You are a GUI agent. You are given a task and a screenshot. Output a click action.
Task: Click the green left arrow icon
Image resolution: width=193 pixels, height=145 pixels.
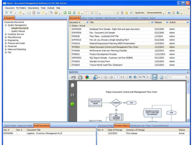65,13
